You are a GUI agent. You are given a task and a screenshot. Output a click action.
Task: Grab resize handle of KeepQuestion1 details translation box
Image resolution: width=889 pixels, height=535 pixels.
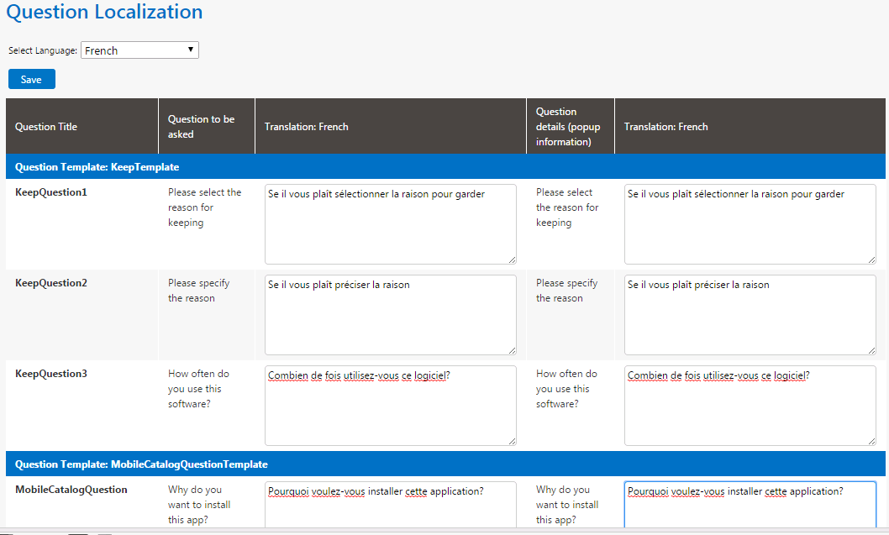(x=871, y=260)
